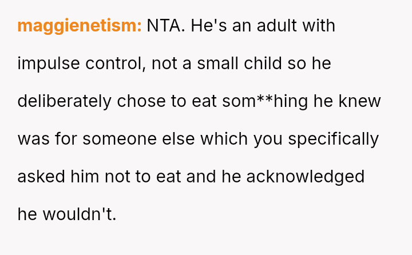
Task: Click the word "deliberately"
Action: click(64, 101)
